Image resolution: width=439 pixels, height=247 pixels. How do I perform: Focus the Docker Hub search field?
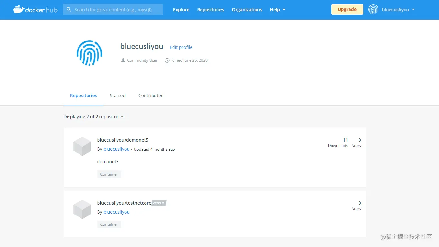tap(113, 9)
